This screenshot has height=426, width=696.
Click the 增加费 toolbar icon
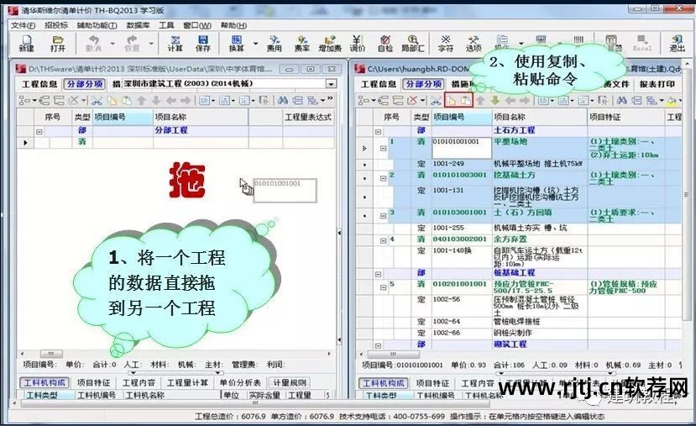click(330, 44)
